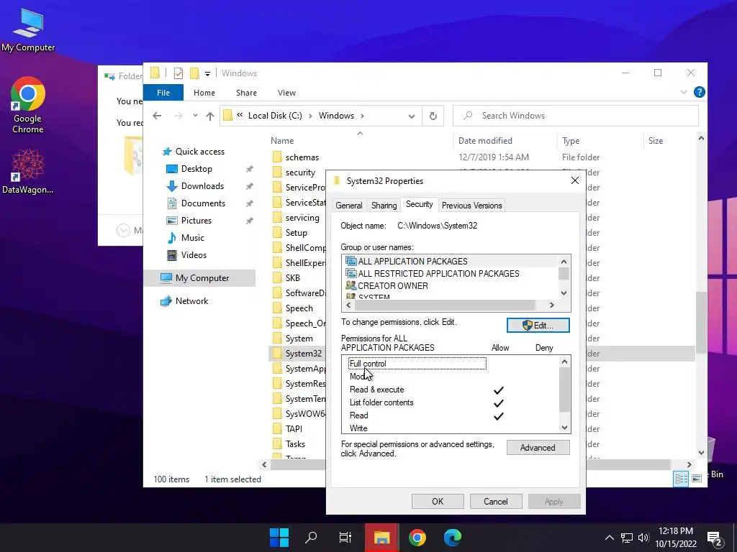Launch Google Chrome desktop shortcut
This screenshot has height=552, width=737.
pos(28,105)
